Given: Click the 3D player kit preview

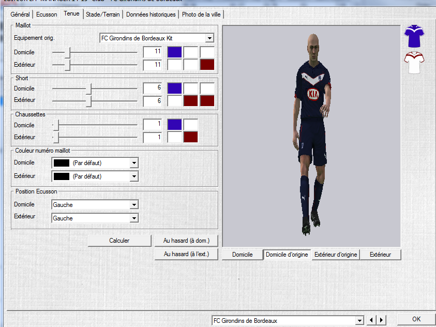Looking at the screenshot, I should click(311, 136).
